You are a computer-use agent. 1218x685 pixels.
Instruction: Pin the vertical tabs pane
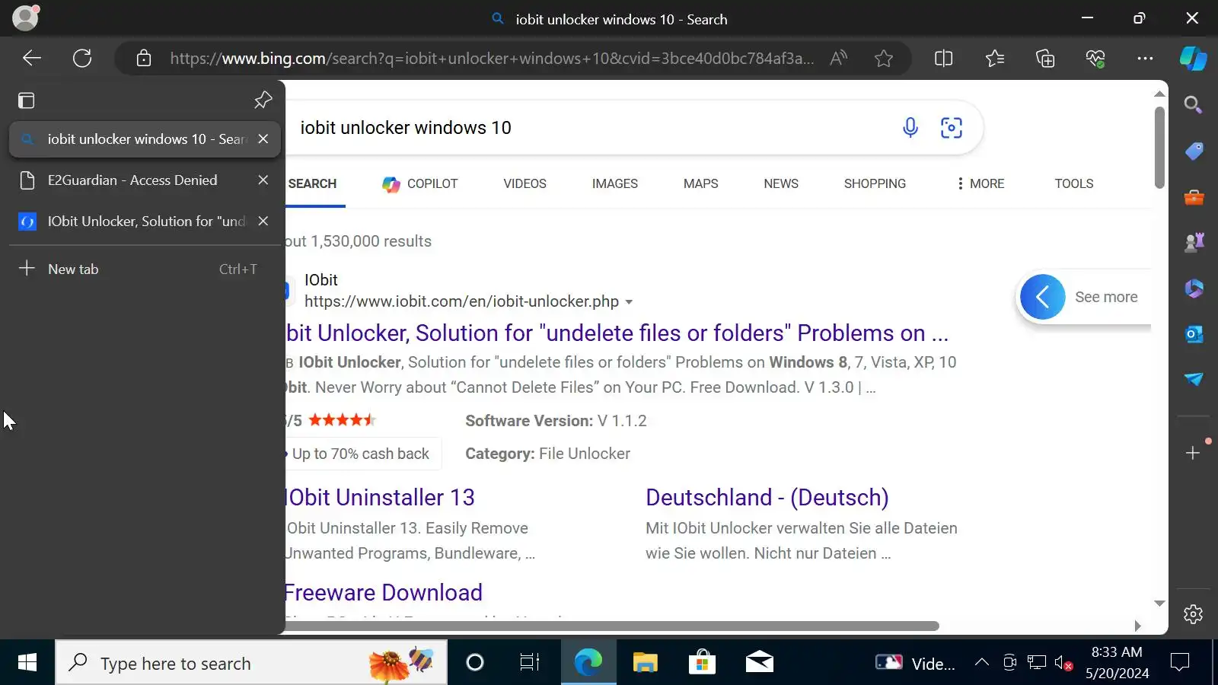[x=263, y=100]
